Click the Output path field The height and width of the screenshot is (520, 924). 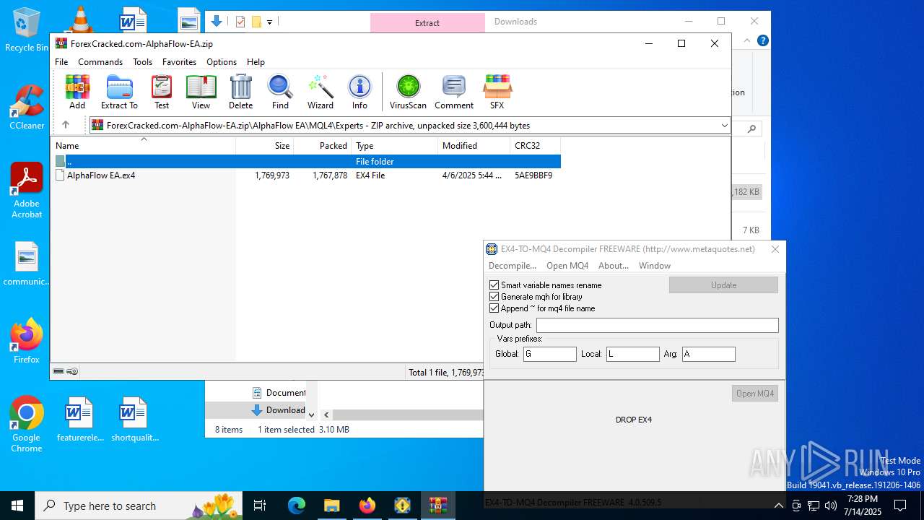(657, 325)
